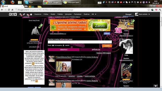The height and width of the screenshot is (91, 162).
Task: Open the Skaityk menu item
Action: coord(53,14)
